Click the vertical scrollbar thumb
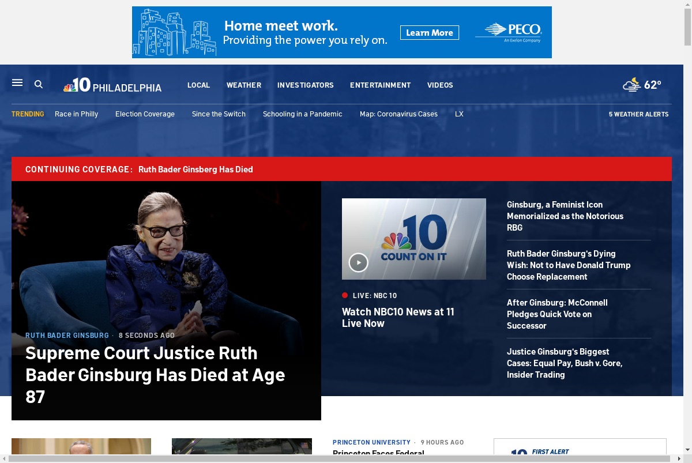Screen dimensions: 692x463 687,26
